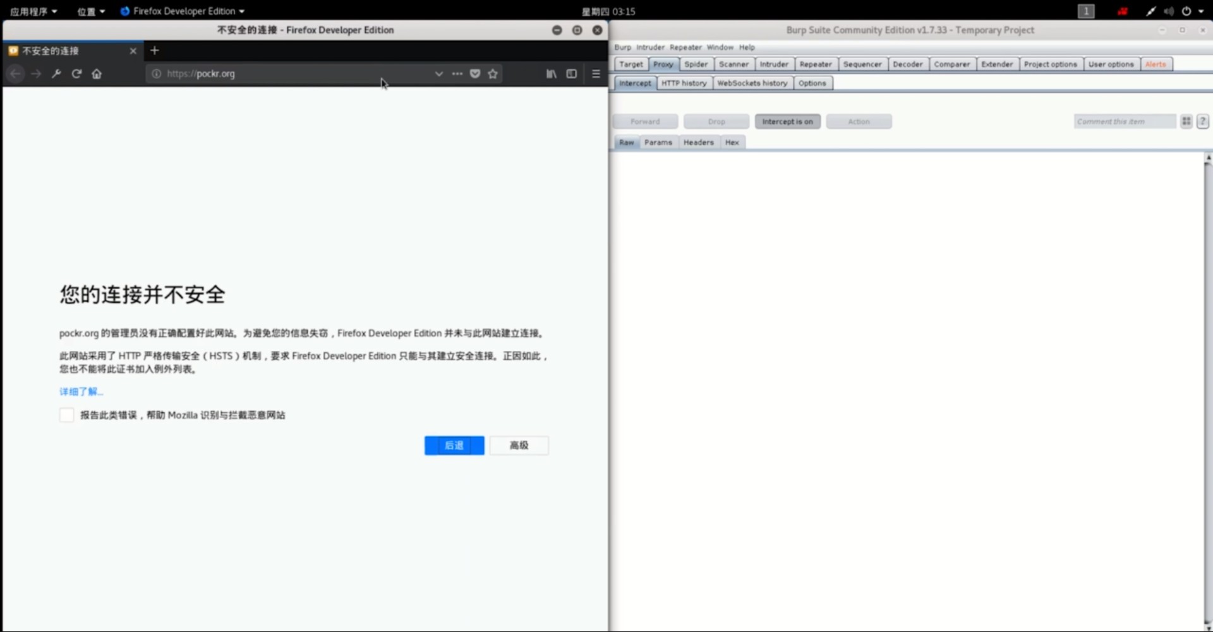Screen dimensions: 1213x632
Task: Toggle the Intercept is on button
Action: tap(788, 121)
